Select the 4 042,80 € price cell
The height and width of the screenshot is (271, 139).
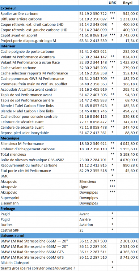128,143
